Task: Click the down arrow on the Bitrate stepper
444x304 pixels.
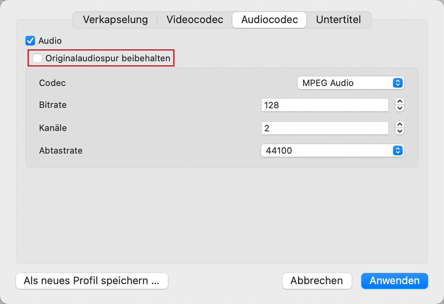Action: coord(399,108)
